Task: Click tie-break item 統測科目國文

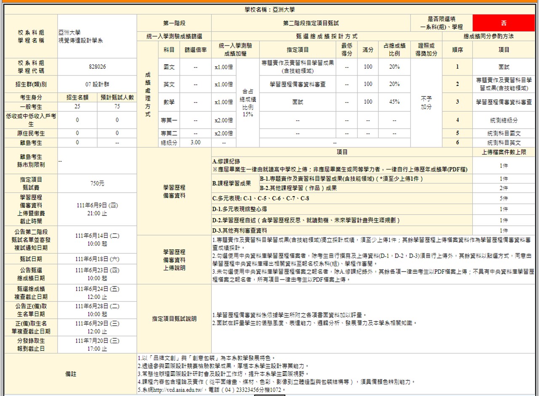Action: coord(504,133)
